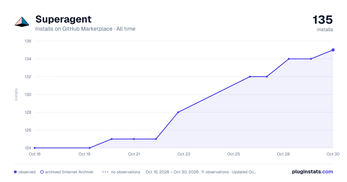Select the first data point at Oct 16

[35, 148]
